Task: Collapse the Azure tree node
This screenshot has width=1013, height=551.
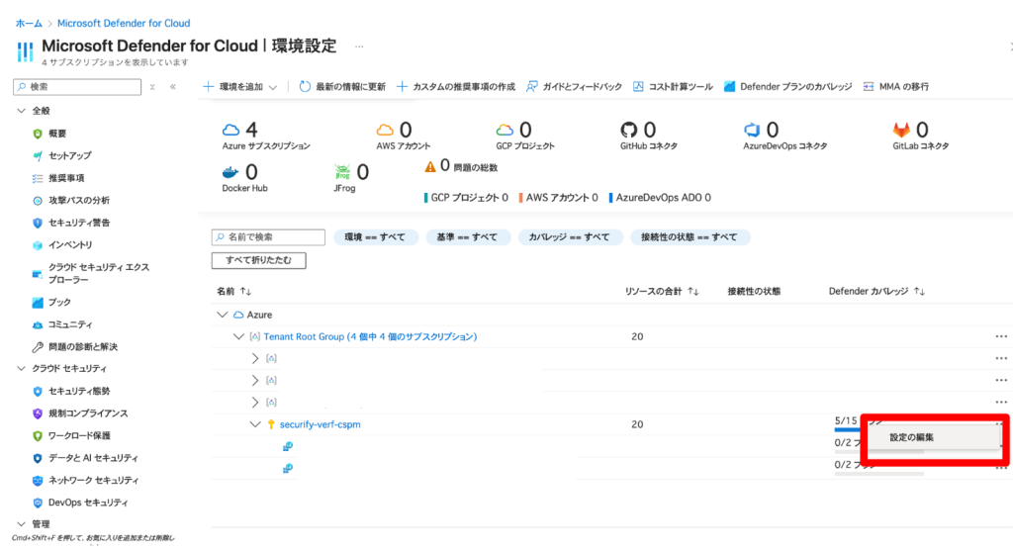Action: 222,315
